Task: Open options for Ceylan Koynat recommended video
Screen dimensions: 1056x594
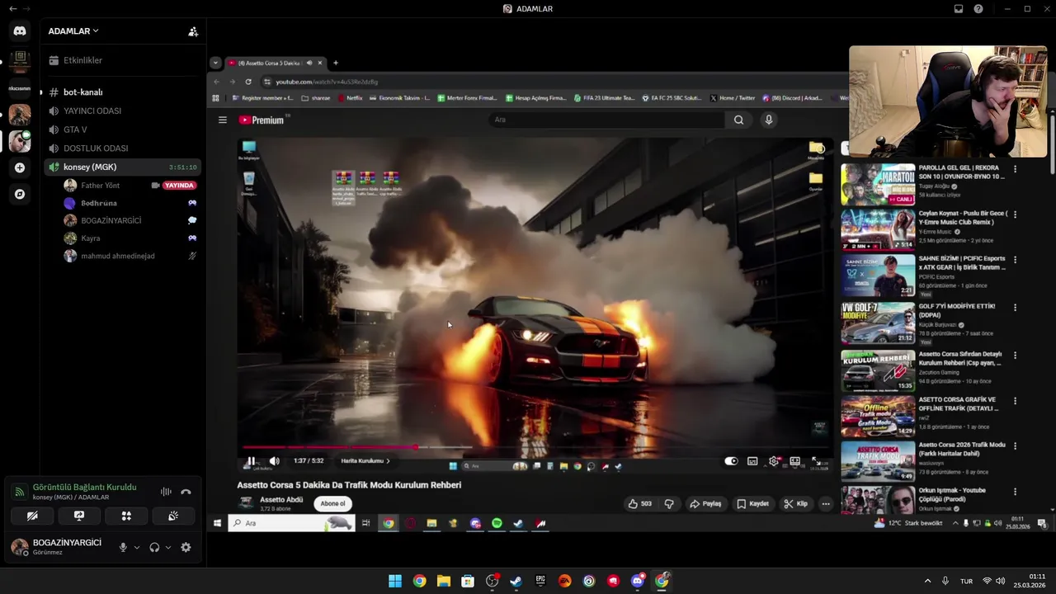Action: coord(1015,214)
